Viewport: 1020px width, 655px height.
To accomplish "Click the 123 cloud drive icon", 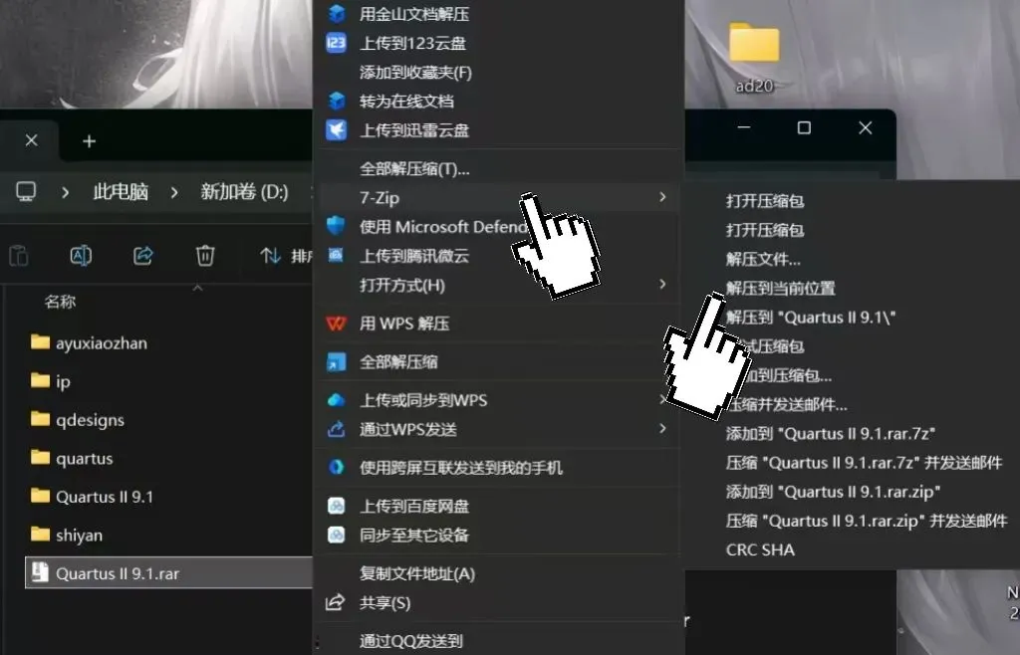I will click(336, 43).
